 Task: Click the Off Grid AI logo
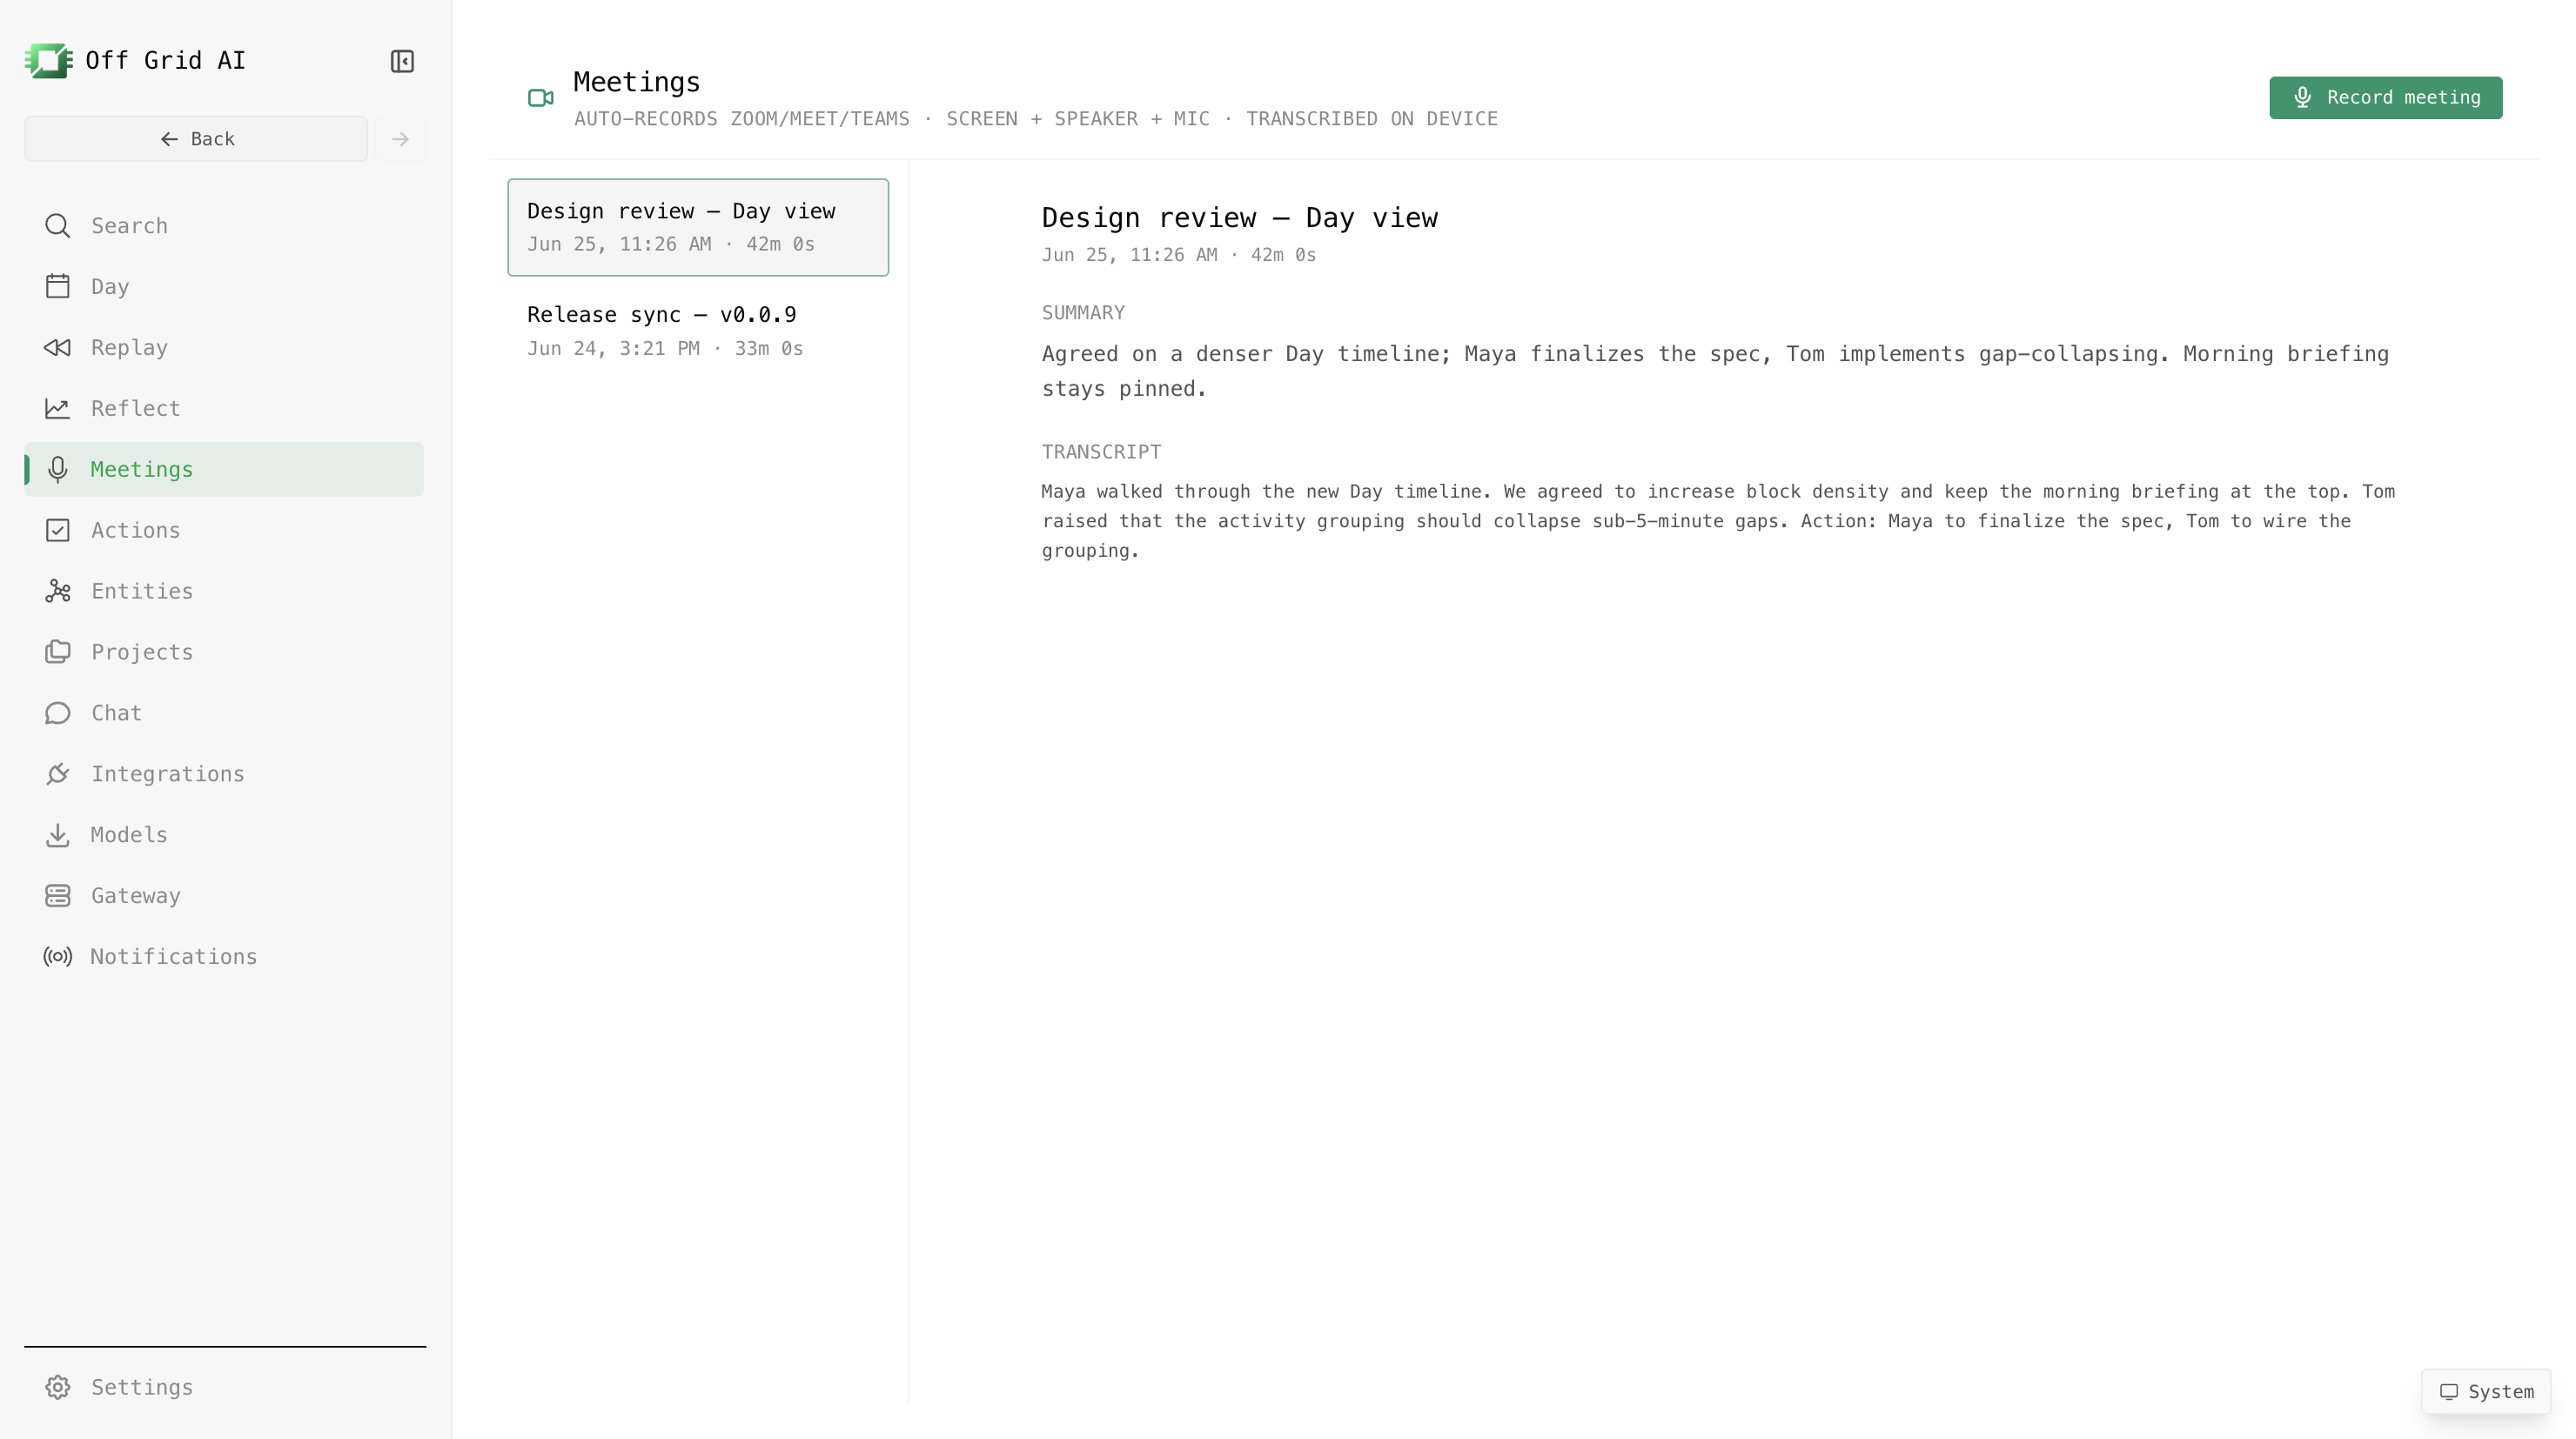(x=48, y=61)
